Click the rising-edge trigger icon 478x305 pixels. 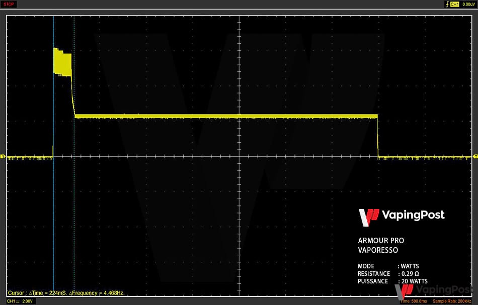coord(447,4)
